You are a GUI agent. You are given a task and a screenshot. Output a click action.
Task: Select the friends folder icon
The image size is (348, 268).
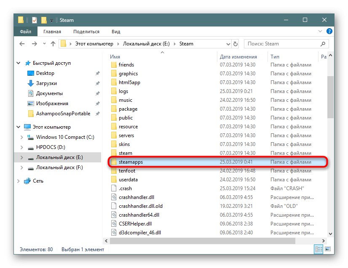(x=114, y=65)
